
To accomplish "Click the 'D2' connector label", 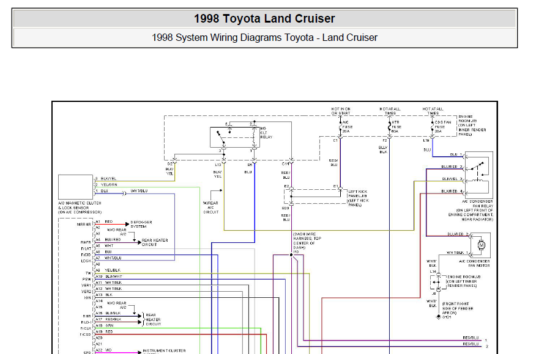I will click(x=170, y=164).
